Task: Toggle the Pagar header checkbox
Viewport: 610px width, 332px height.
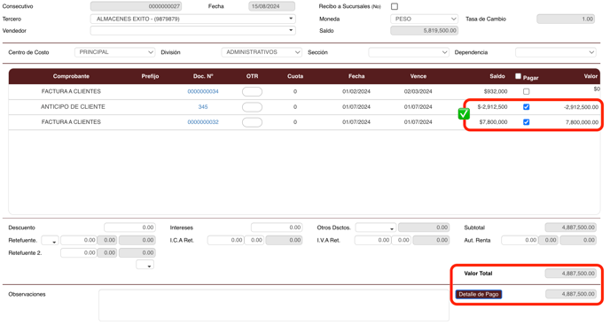Action: (518, 76)
